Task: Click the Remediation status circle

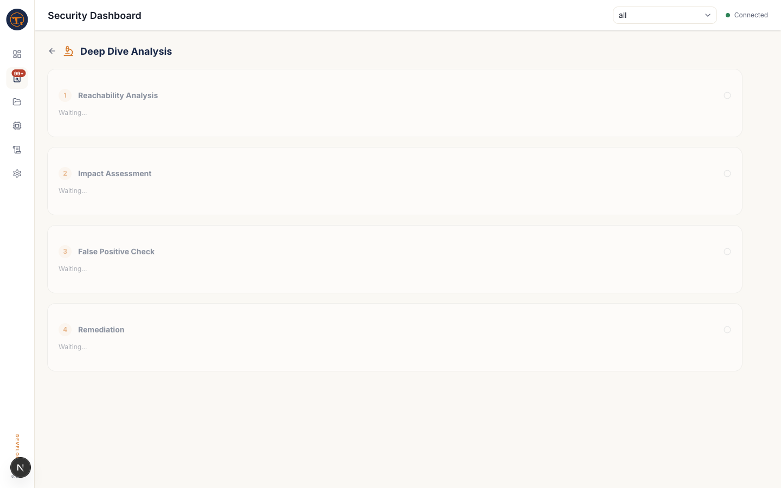Action: coord(727,330)
